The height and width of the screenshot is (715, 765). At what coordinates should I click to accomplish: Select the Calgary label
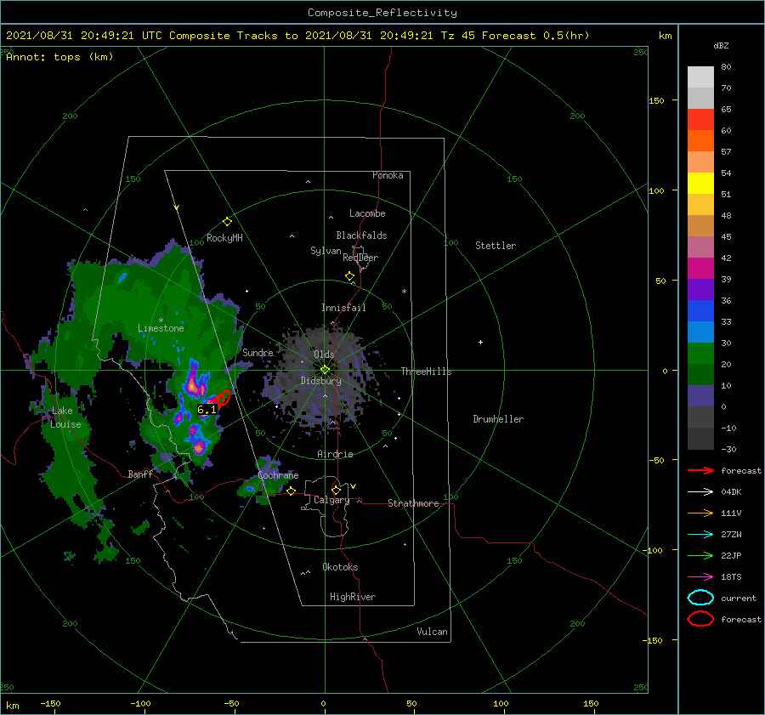[x=331, y=500]
